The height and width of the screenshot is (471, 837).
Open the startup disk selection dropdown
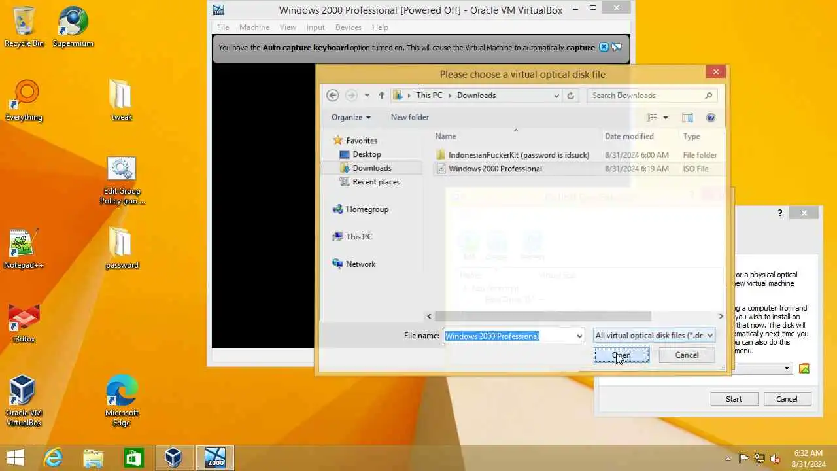(x=787, y=368)
